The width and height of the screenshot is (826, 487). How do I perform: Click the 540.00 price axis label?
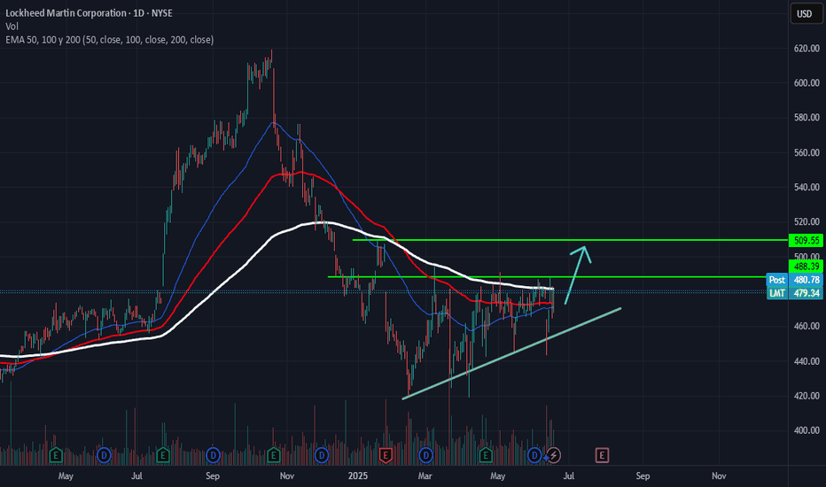pyautogui.click(x=807, y=188)
